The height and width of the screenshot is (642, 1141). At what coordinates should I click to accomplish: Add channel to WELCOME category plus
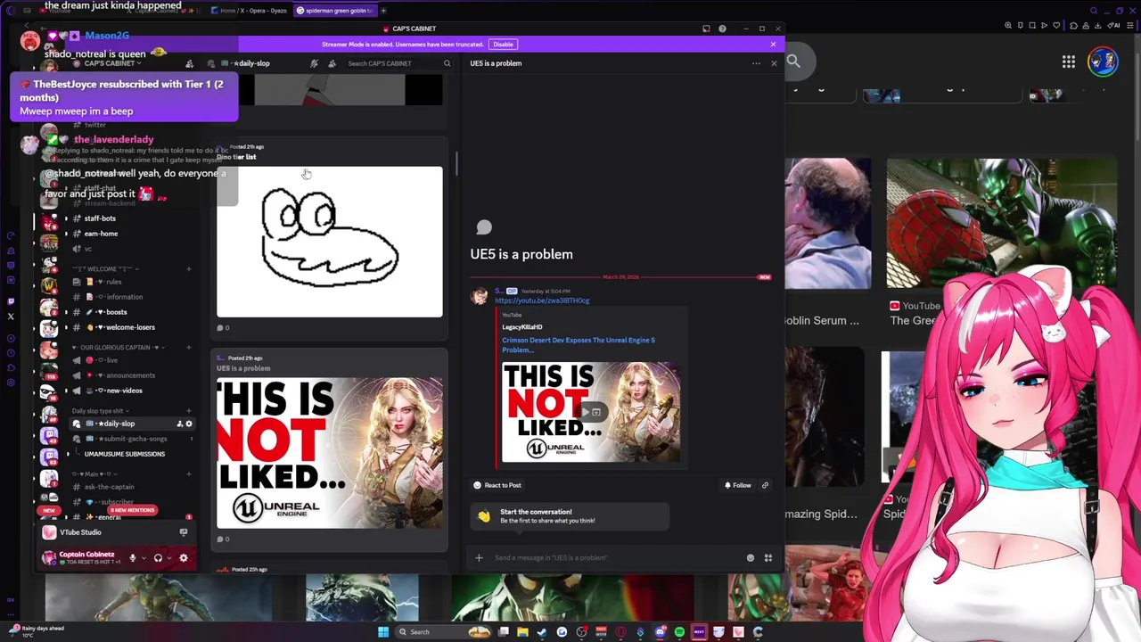click(188, 269)
